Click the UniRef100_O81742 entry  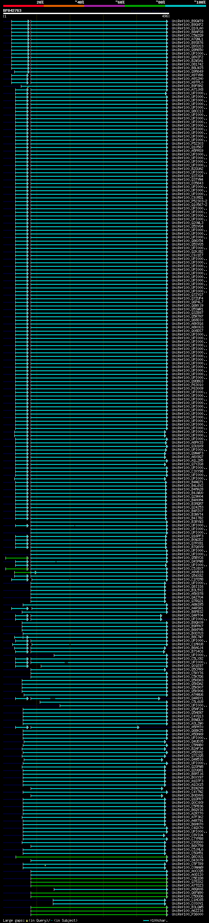[187, 64]
